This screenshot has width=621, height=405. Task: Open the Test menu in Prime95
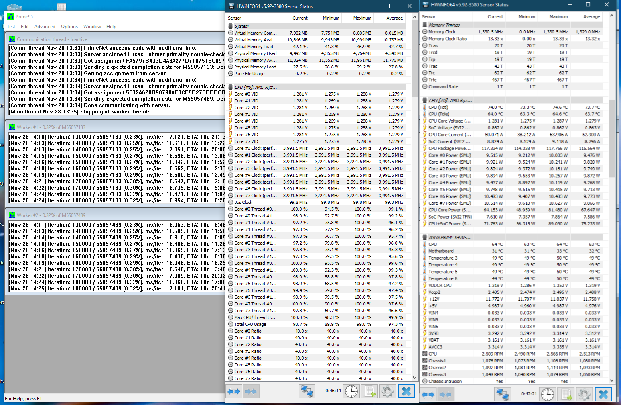click(11, 27)
